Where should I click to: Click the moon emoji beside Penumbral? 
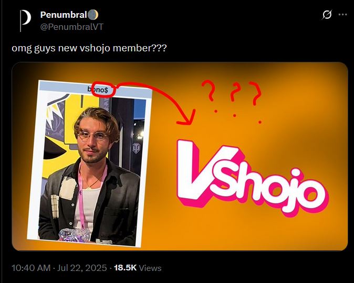click(93, 15)
